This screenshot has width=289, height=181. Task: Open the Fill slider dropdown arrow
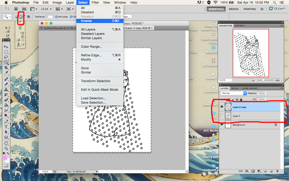[265, 100]
